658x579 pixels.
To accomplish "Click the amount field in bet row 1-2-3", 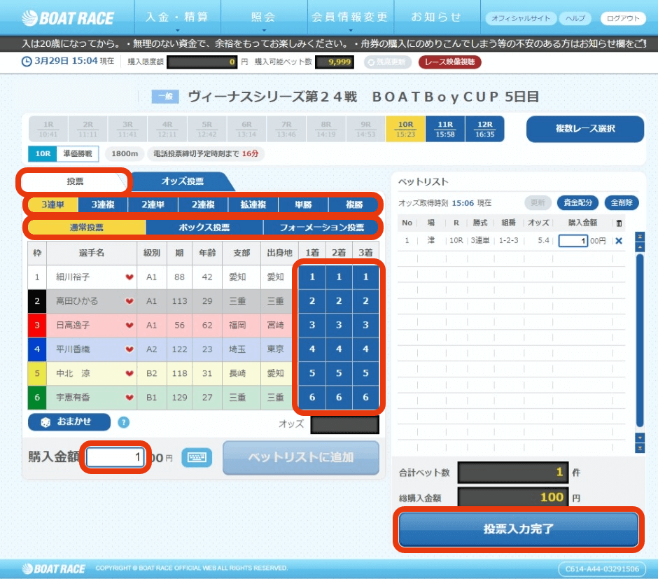I will (573, 241).
